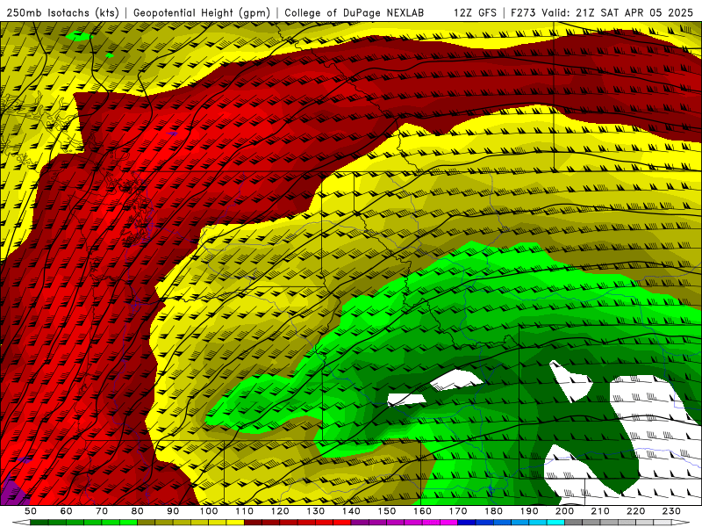Click the 150 label on the legend
Image resolution: width=702 pixels, height=527 pixels.
pos(387,511)
